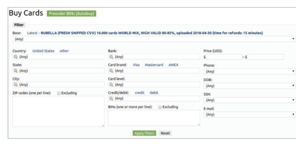The image size is (296, 144).
Task: Click the Latest RUBELLA base link
Action: [145, 33]
